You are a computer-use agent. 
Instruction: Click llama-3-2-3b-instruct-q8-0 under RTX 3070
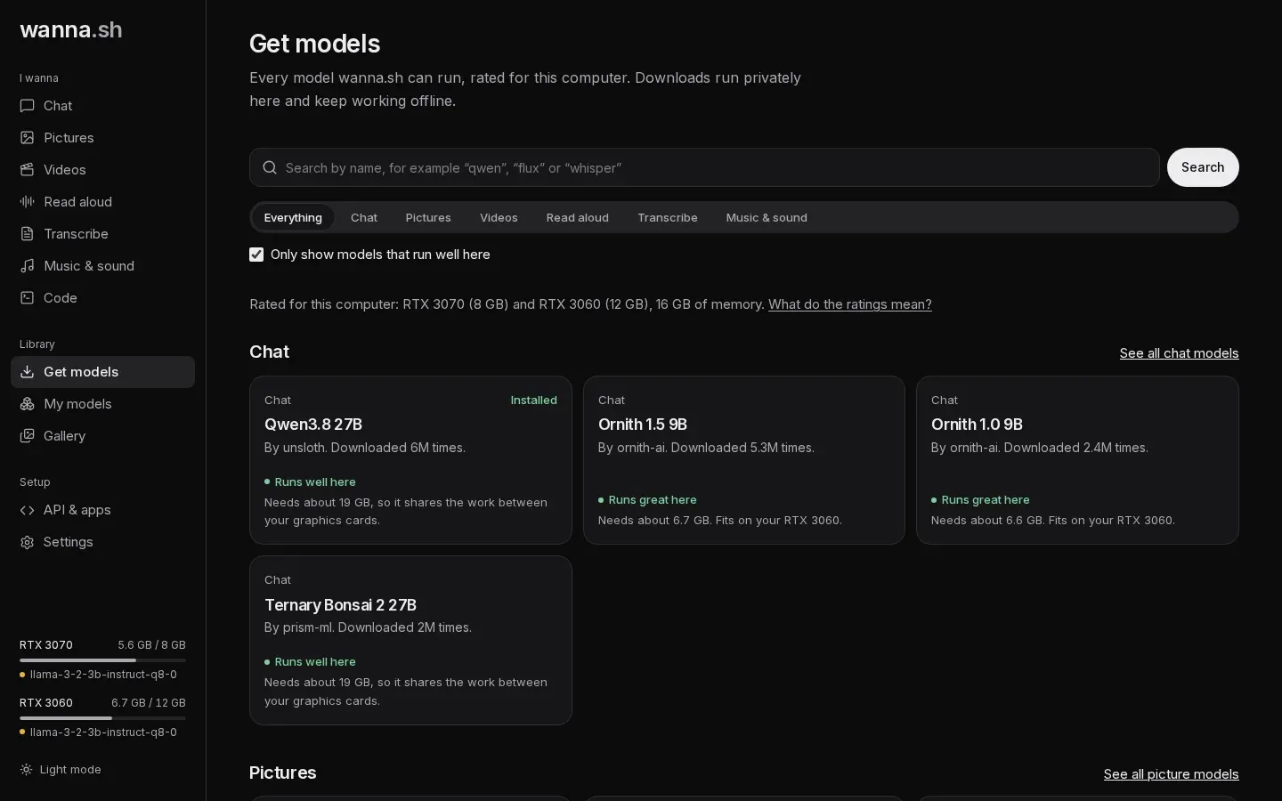pyautogui.click(x=103, y=675)
